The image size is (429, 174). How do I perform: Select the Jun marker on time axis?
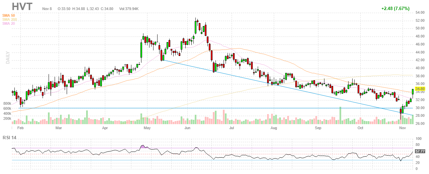tap(187, 128)
